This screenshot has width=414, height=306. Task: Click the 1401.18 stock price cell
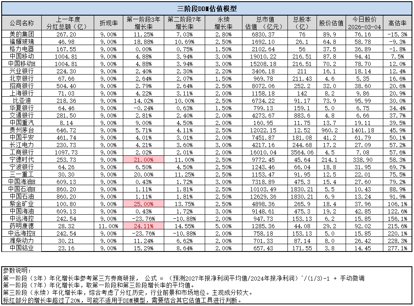click(x=364, y=130)
